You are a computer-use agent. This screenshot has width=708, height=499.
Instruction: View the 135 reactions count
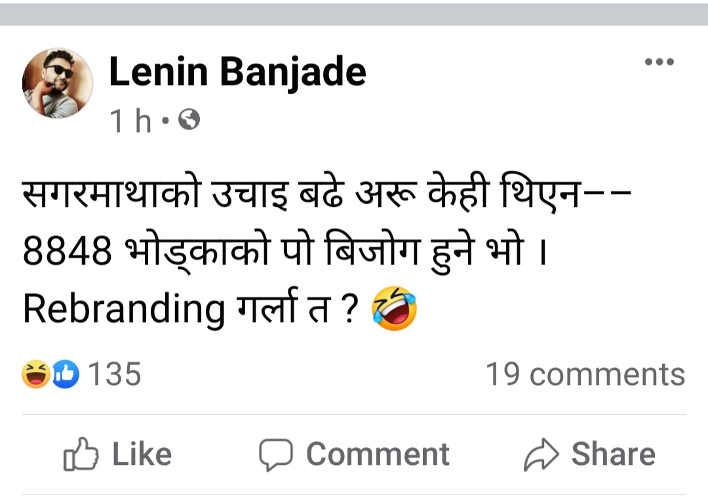click(x=114, y=374)
